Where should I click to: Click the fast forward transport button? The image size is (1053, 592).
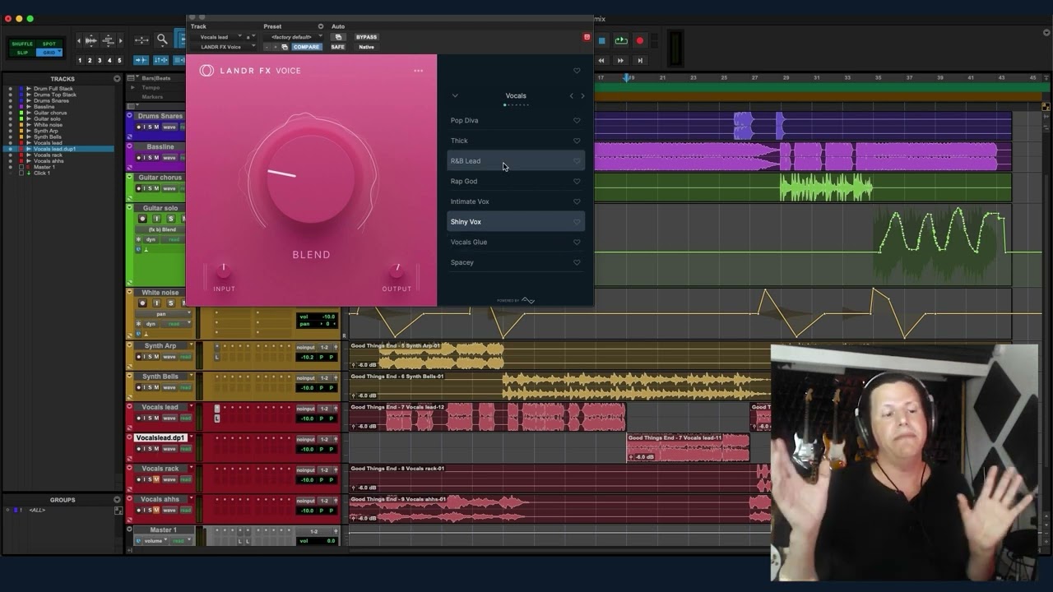click(x=620, y=60)
